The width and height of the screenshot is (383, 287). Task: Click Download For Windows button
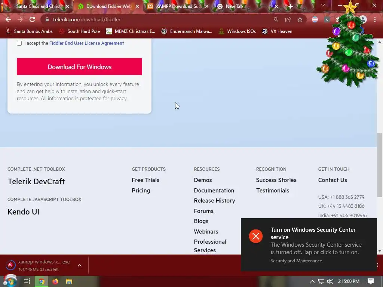click(79, 67)
